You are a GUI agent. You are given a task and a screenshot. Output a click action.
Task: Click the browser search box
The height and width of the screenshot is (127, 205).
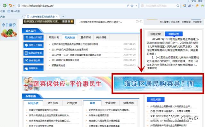tap(160, 6)
